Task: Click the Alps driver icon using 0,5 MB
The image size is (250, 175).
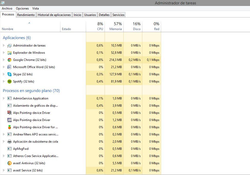Action: (10, 113)
